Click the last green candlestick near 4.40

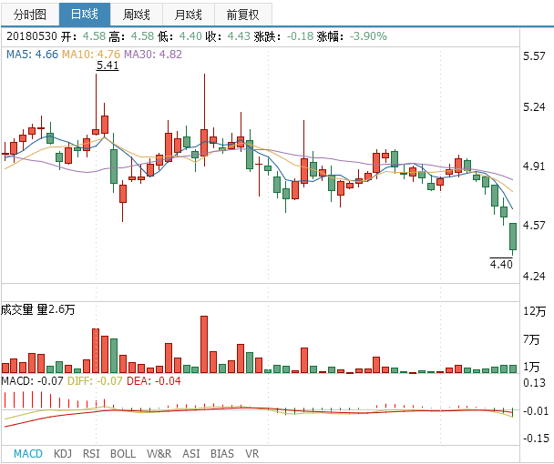click(513, 237)
